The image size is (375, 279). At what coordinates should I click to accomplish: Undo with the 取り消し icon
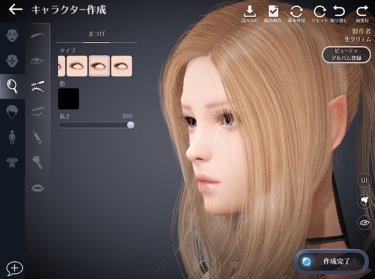339,14
